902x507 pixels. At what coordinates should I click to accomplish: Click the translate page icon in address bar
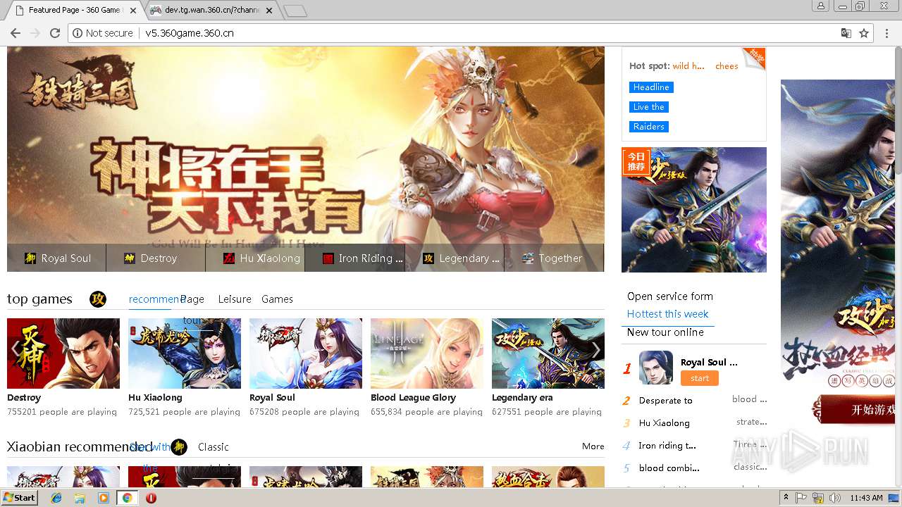tap(846, 33)
